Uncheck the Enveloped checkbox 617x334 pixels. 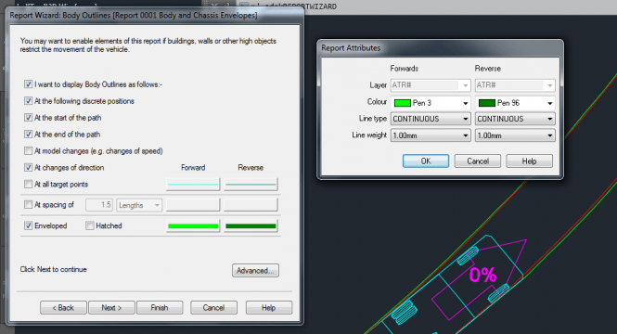coord(29,225)
